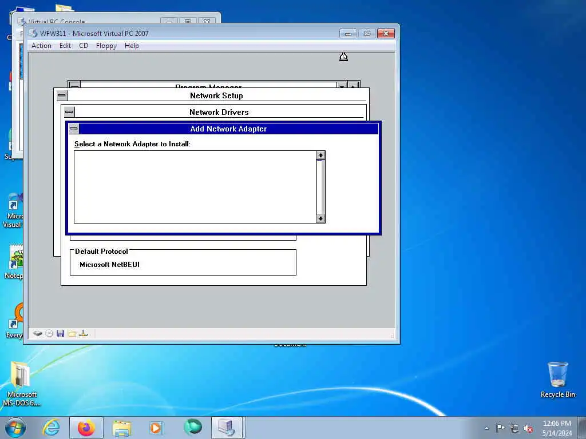Open Add Network Adapter control menu box
The image size is (586, 439).
pyautogui.click(x=74, y=129)
